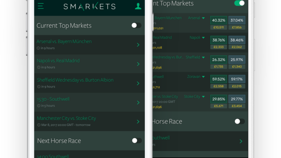Open Napoli vs. Real Madrid link
The width and height of the screenshot is (281, 158).
pos(58,61)
